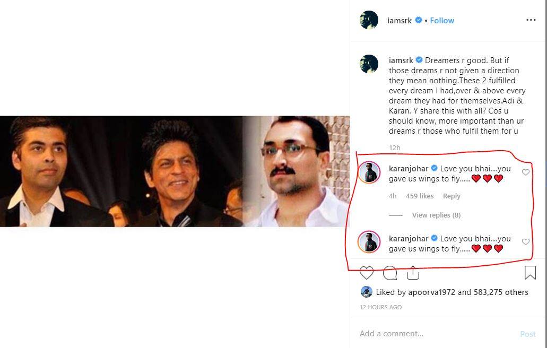Click the share (paper plane) icon

coord(413,272)
